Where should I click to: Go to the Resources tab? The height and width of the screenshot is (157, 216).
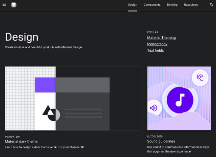(191, 5)
